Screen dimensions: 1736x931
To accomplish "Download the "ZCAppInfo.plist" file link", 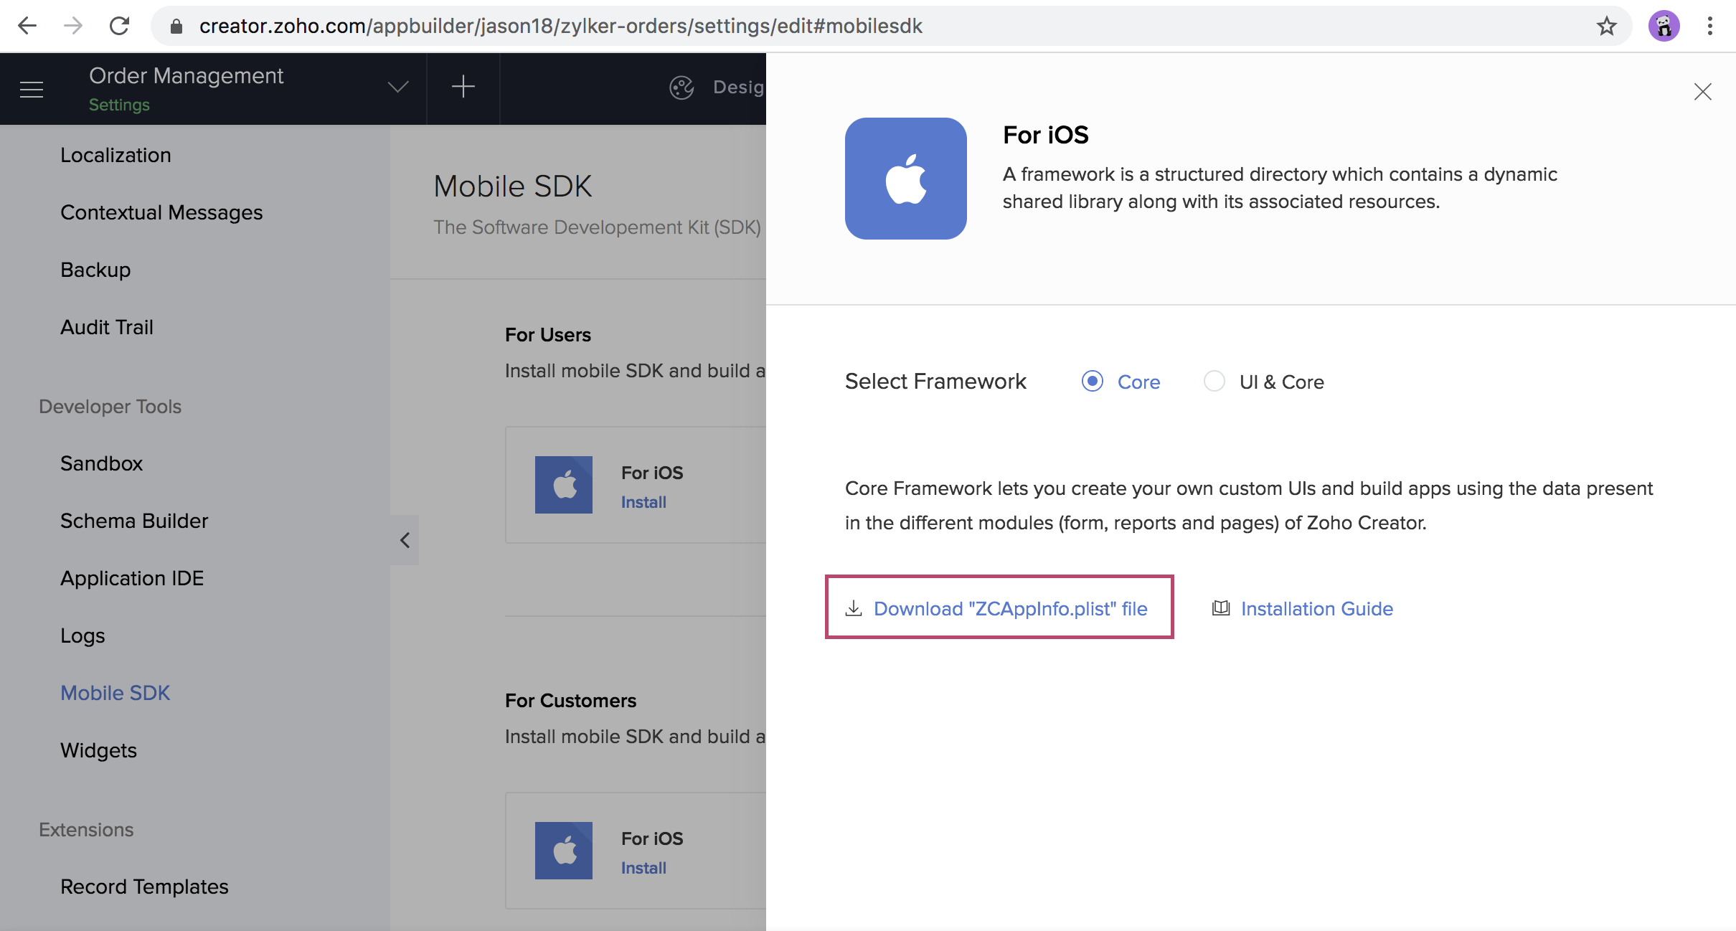I will click(1011, 608).
